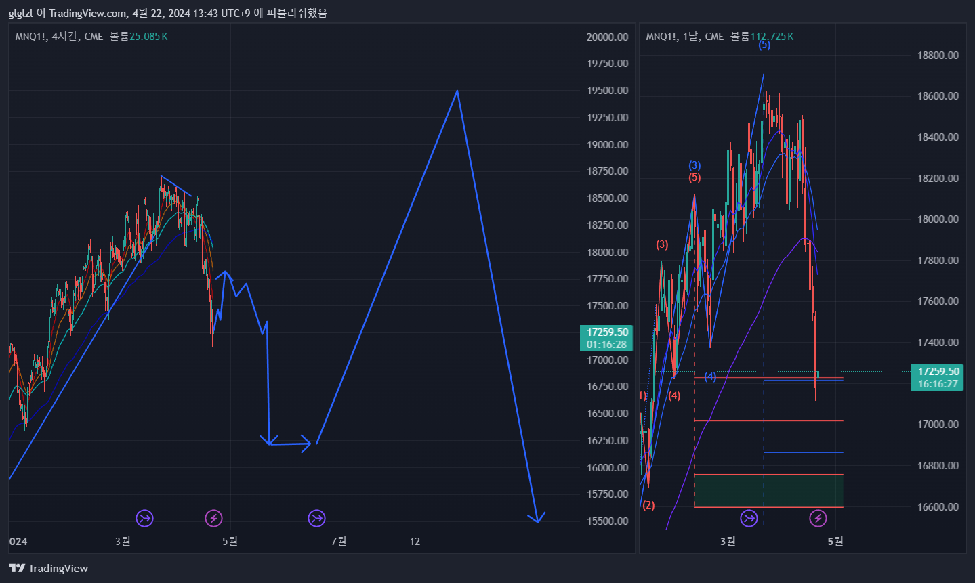Click the 7월 time label on the left chart
The width and height of the screenshot is (975, 583).
tap(339, 541)
